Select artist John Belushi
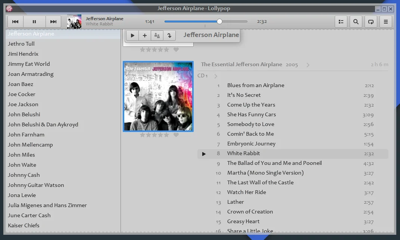The width and height of the screenshot is (400, 240). pos(63,114)
